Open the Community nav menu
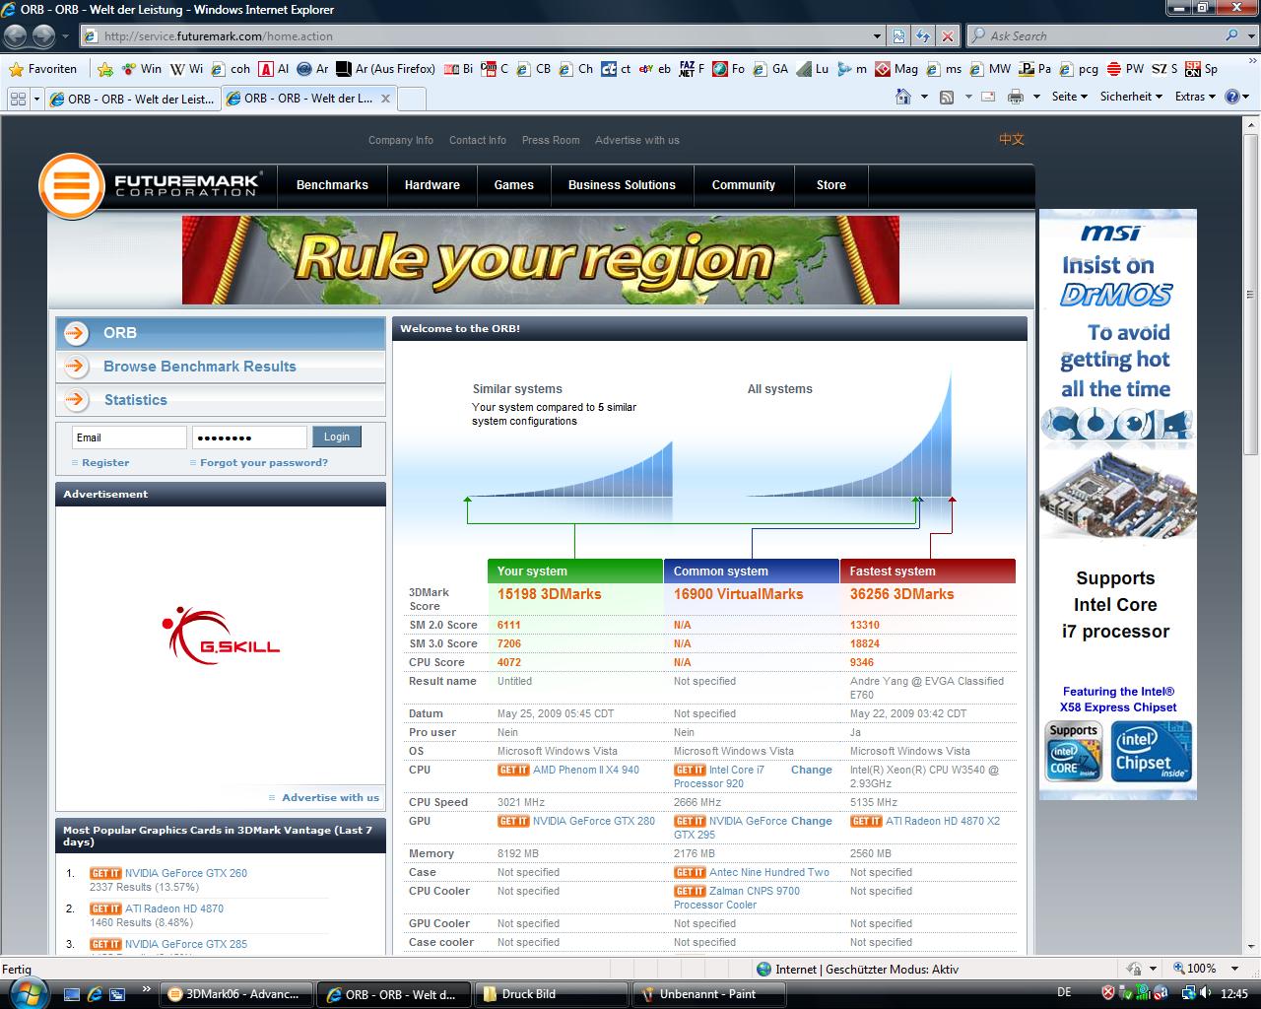Image resolution: width=1261 pixels, height=1009 pixels. [743, 185]
